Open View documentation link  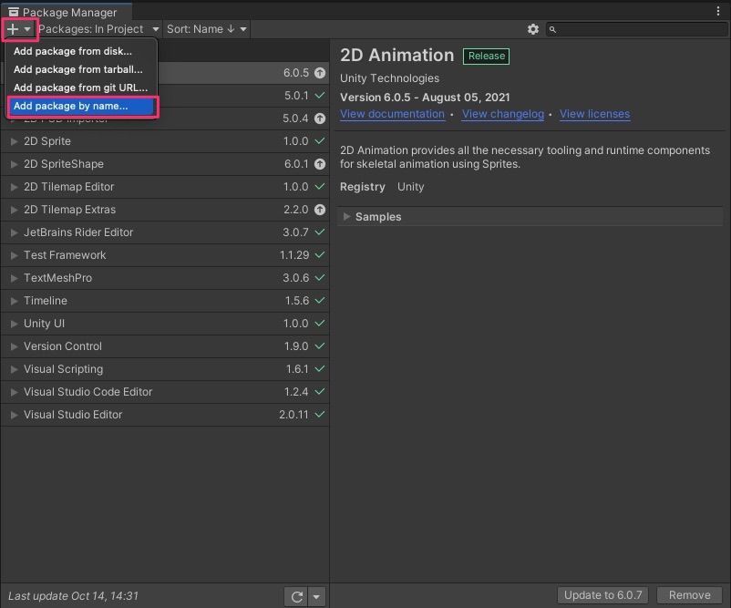[x=392, y=114]
